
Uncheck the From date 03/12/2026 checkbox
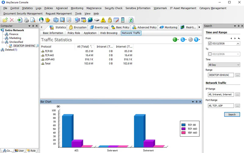(210, 43)
